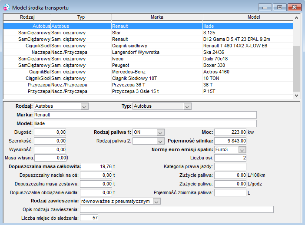Select the Renault T 460 T4X2 row
This screenshot has width=305, height=225.
[x=148, y=46]
